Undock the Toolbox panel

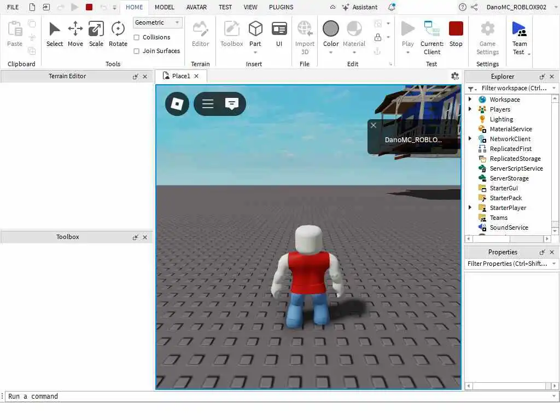click(x=136, y=237)
